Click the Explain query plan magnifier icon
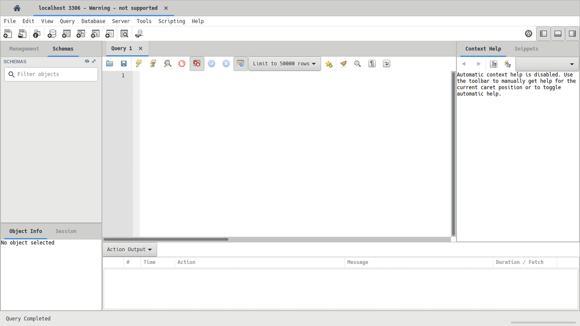The height and width of the screenshot is (326, 580). click(x=168, y=64)
